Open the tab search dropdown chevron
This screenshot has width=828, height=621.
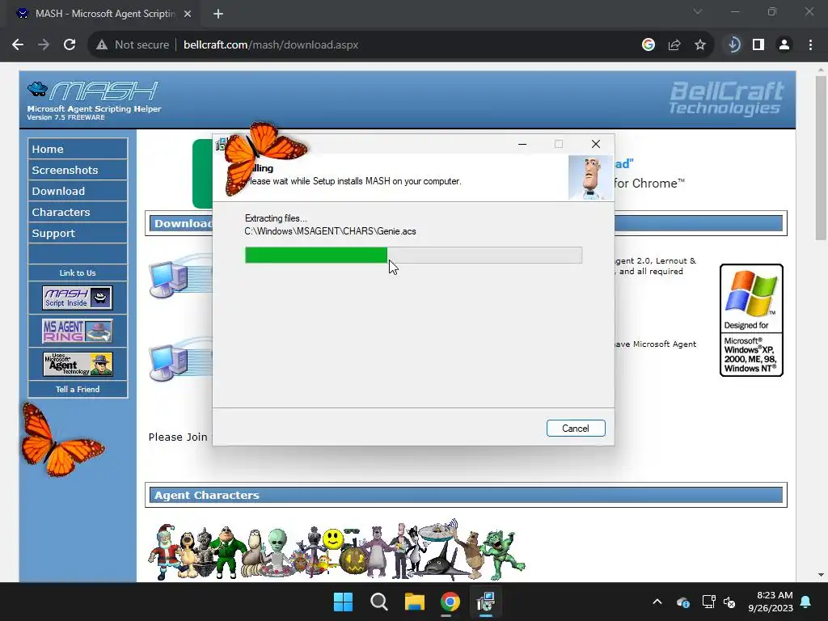[x=698, y=11]
